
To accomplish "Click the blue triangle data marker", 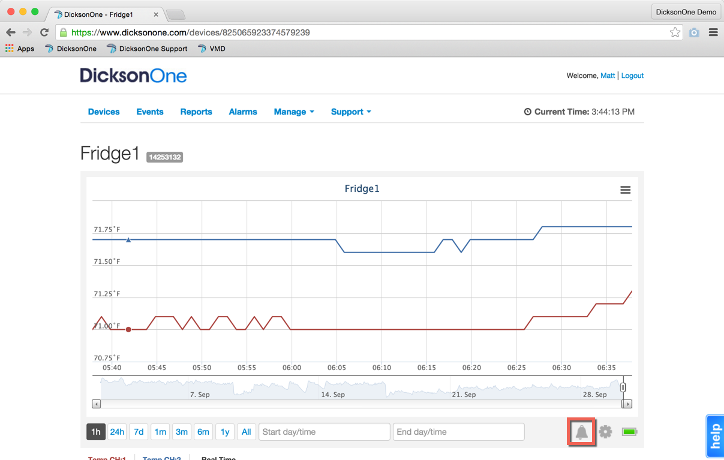I will 128,240.
